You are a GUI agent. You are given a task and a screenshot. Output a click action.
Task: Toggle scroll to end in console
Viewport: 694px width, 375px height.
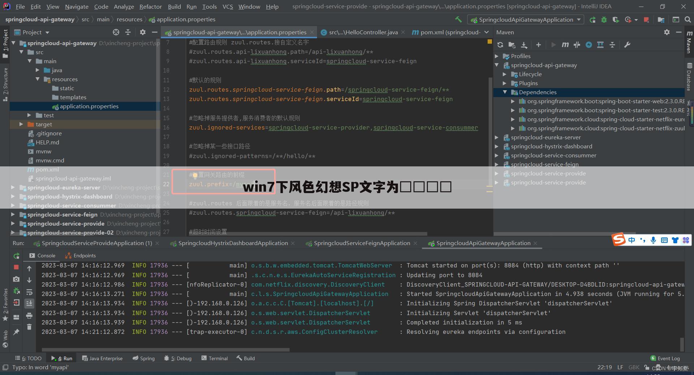(x=29, y=303)
